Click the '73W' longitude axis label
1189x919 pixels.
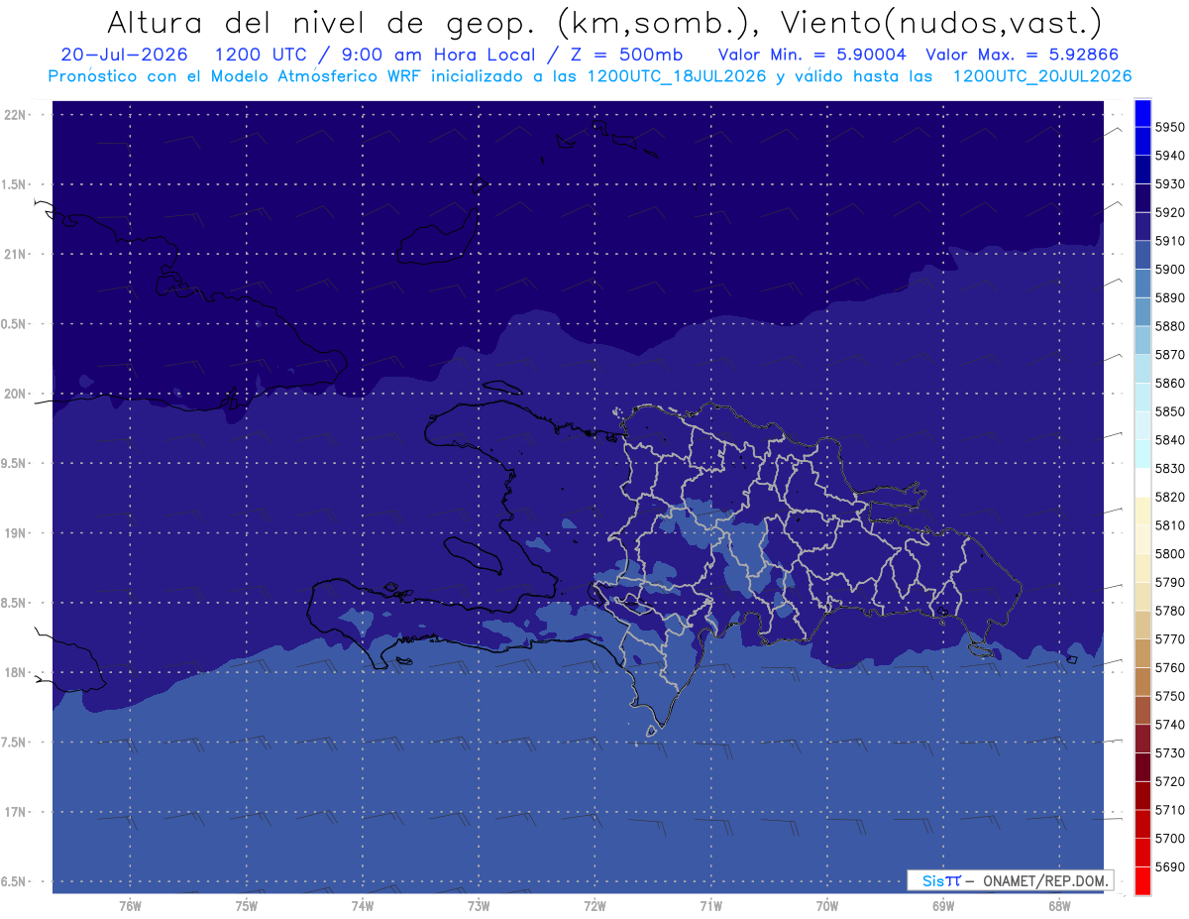click(x=479, y=906)
